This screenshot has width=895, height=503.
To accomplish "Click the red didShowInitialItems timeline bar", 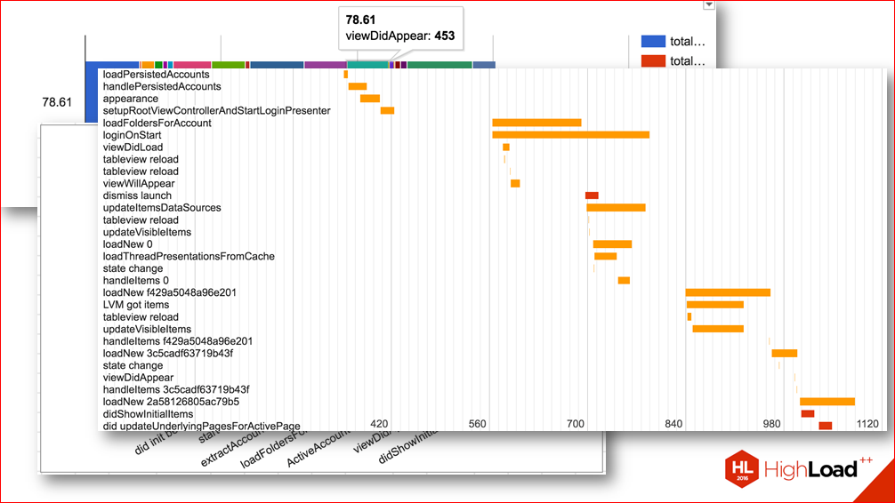I will tap(808, 414).
